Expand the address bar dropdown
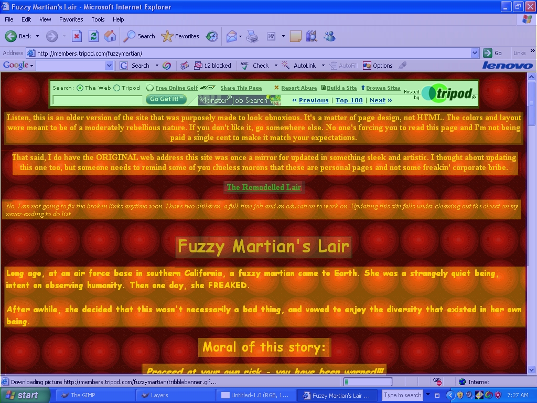 (475, 53)
